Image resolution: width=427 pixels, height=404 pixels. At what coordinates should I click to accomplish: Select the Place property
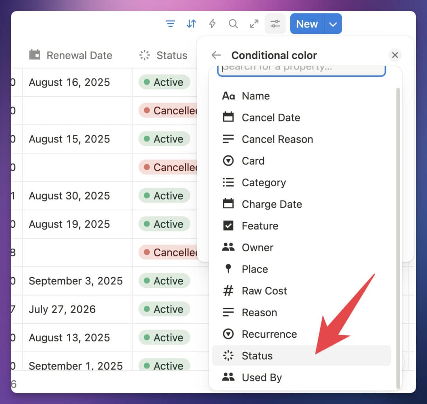tap(301, 269)
